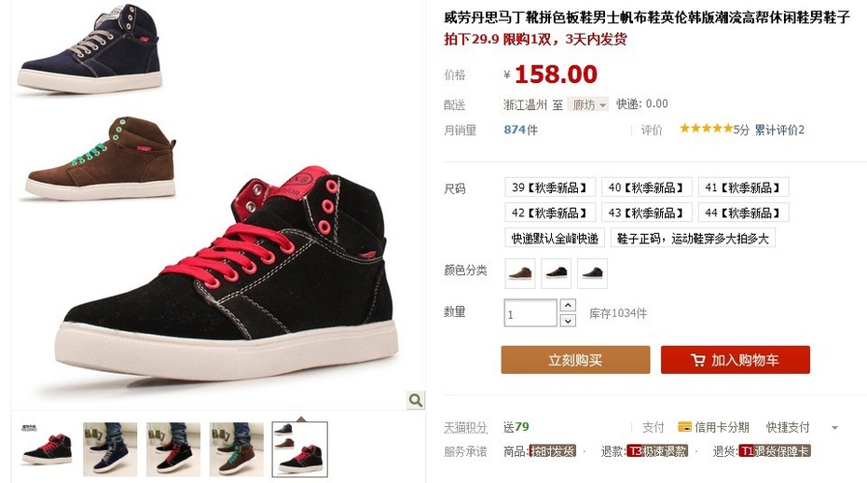Expand the payment options arrow after 快捷支付
This screenshot has height=483, width=867.
834,428
